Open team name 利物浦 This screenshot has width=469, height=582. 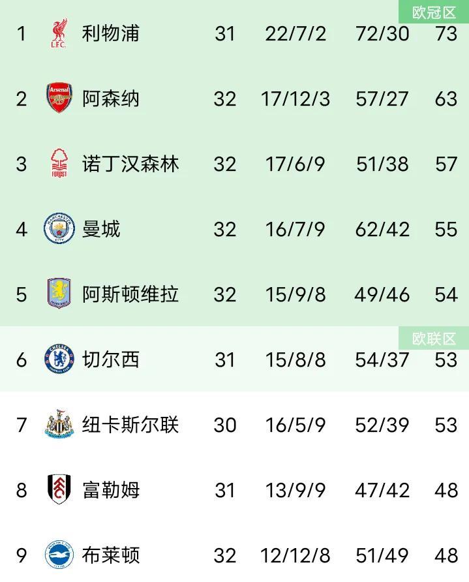click(x=111, y=33)
